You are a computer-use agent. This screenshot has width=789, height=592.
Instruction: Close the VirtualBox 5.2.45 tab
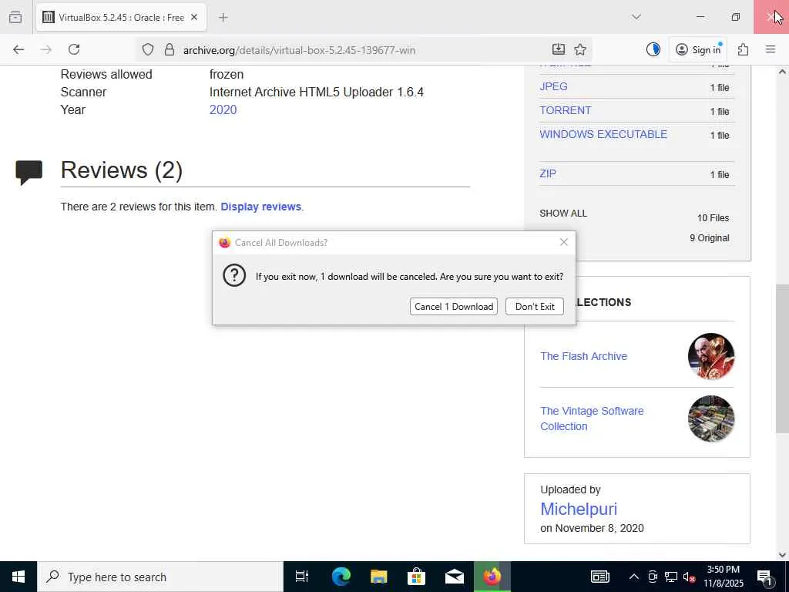pos(194,17)
